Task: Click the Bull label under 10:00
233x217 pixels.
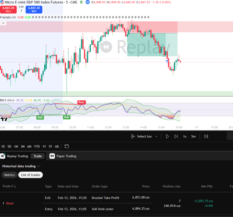Action: tap(67, 117)
